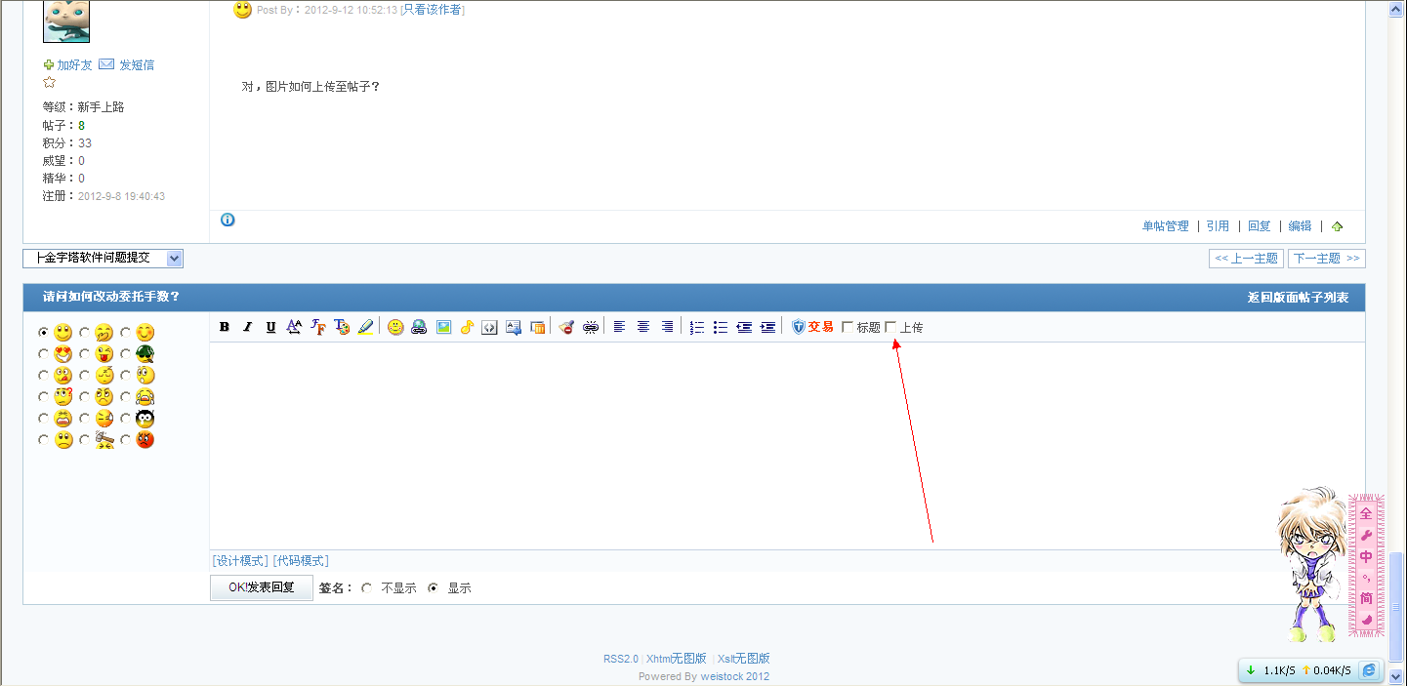Switch to 设计模式 editor mode
The width and height of the screenshot is (1407, 686).
point(240,561)
